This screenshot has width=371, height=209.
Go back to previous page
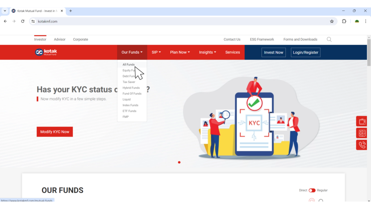5,21
